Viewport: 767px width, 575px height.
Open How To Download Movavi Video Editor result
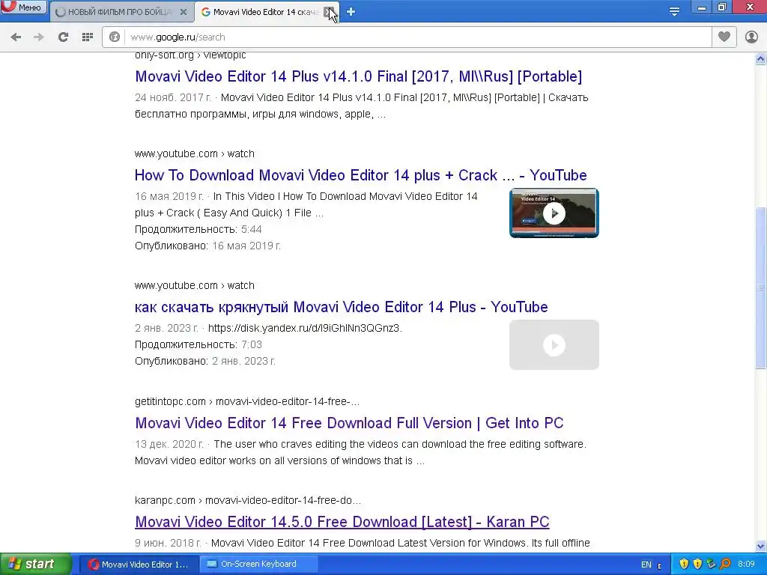pyautogui.click(x=360, y=175)
